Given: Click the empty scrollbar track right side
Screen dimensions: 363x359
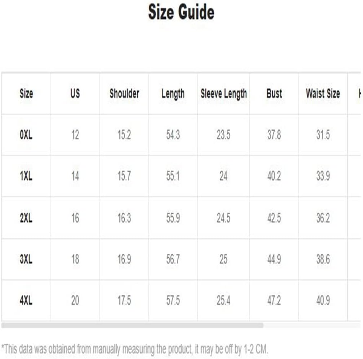Looking at the screenshot, I should (312, 325).
